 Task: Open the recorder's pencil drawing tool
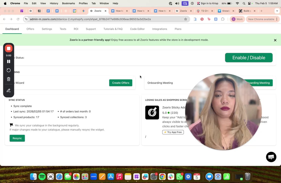[x=8, y=90]
